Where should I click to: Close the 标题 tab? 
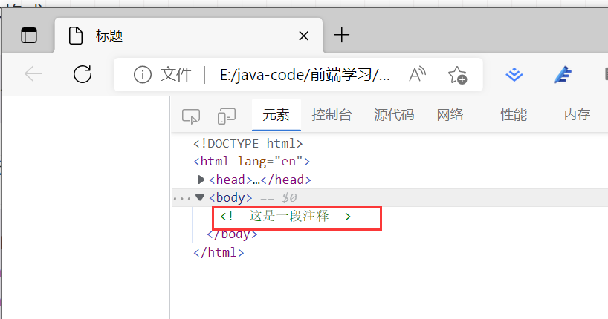(x=303, y=36)
